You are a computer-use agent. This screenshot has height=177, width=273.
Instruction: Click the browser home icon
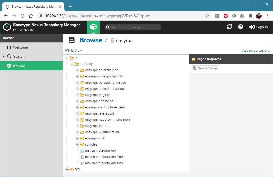[x=31, y=16]
